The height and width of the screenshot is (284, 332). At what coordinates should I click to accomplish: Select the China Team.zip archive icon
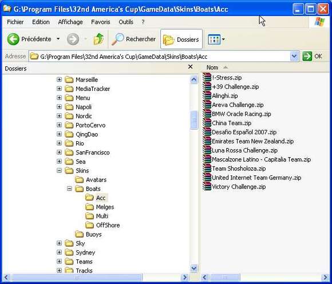coord(207,123)
